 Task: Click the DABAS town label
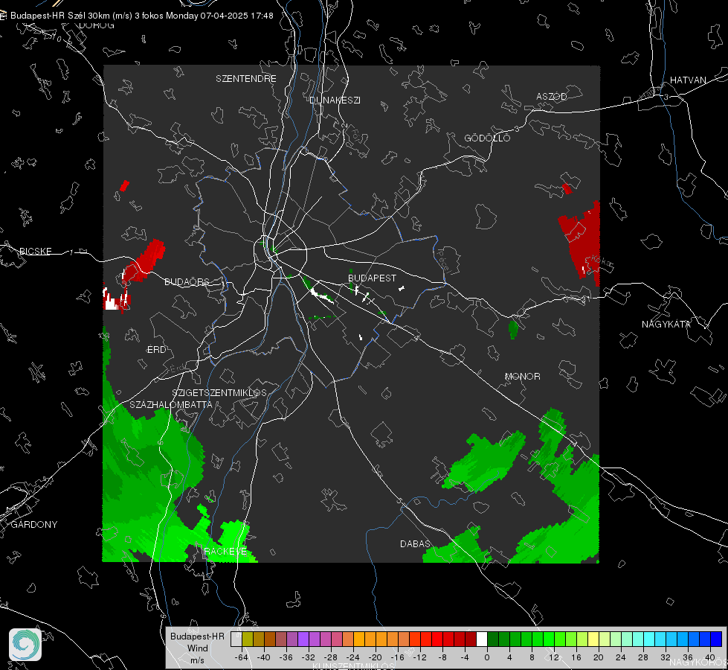click(x=415, y=544)
